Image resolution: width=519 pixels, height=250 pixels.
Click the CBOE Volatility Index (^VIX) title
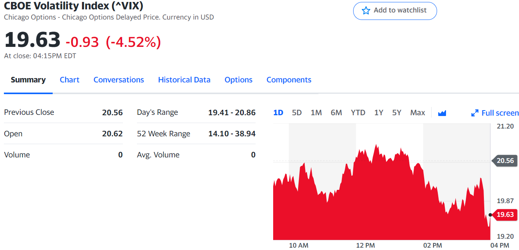coord(74,5)
